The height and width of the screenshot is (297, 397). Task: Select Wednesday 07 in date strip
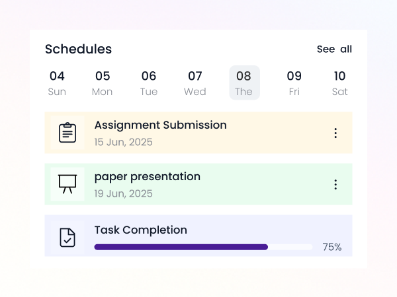(x=195, y=83)
